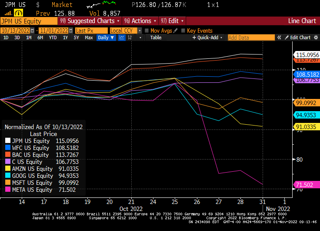The width and height of the screenshot is (320, 231).
Task: Select the 6M range tab
Action: [x=40, y=37]
